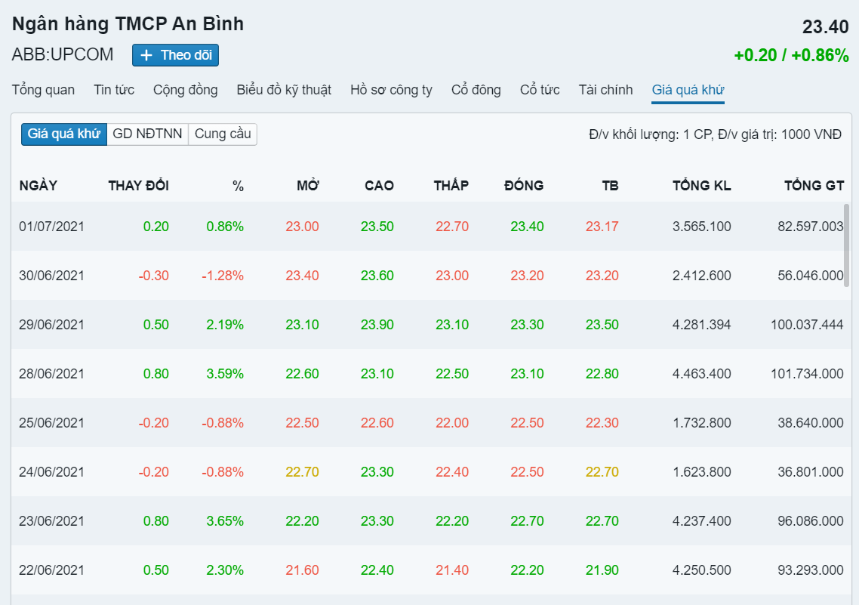859x605 pixels.
Task: Switch to GD NĐTNN view
Action: pos(147,134)
